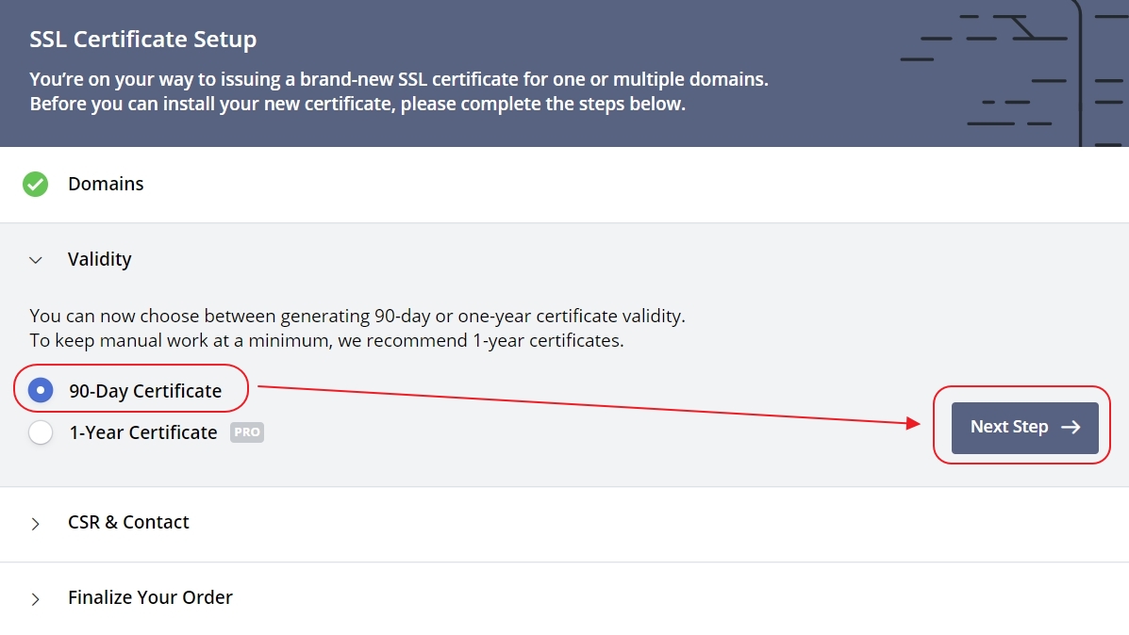The width and height of the screenshot is (1129, 635).
Task: Expand the Finalize Your Order chevron
Action: tap(35, 598)
